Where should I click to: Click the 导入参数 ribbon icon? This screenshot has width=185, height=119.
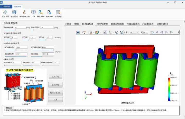pos(41,12)
